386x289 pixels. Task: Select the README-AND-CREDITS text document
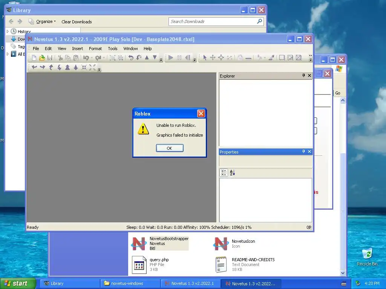(245, 265)
